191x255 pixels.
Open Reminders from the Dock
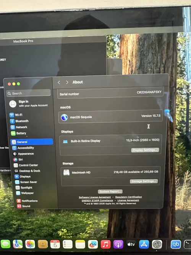68,244
